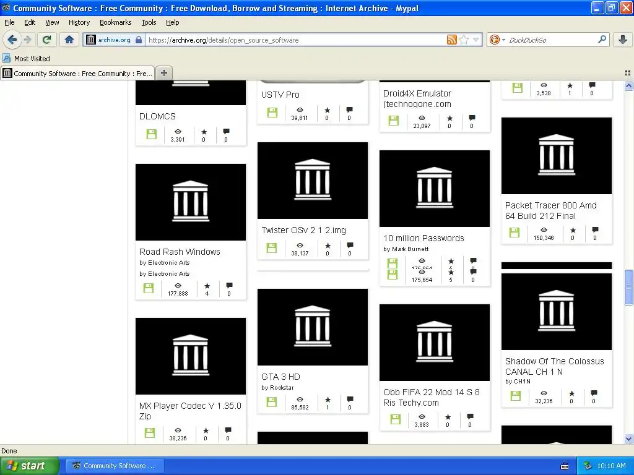Open Twister OSv 2 1 2.img title
This screenshot has height=475, width=634.
(303, 230)
